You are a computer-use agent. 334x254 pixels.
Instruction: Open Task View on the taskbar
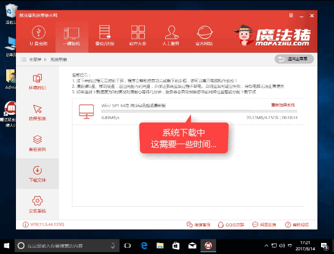127,246
